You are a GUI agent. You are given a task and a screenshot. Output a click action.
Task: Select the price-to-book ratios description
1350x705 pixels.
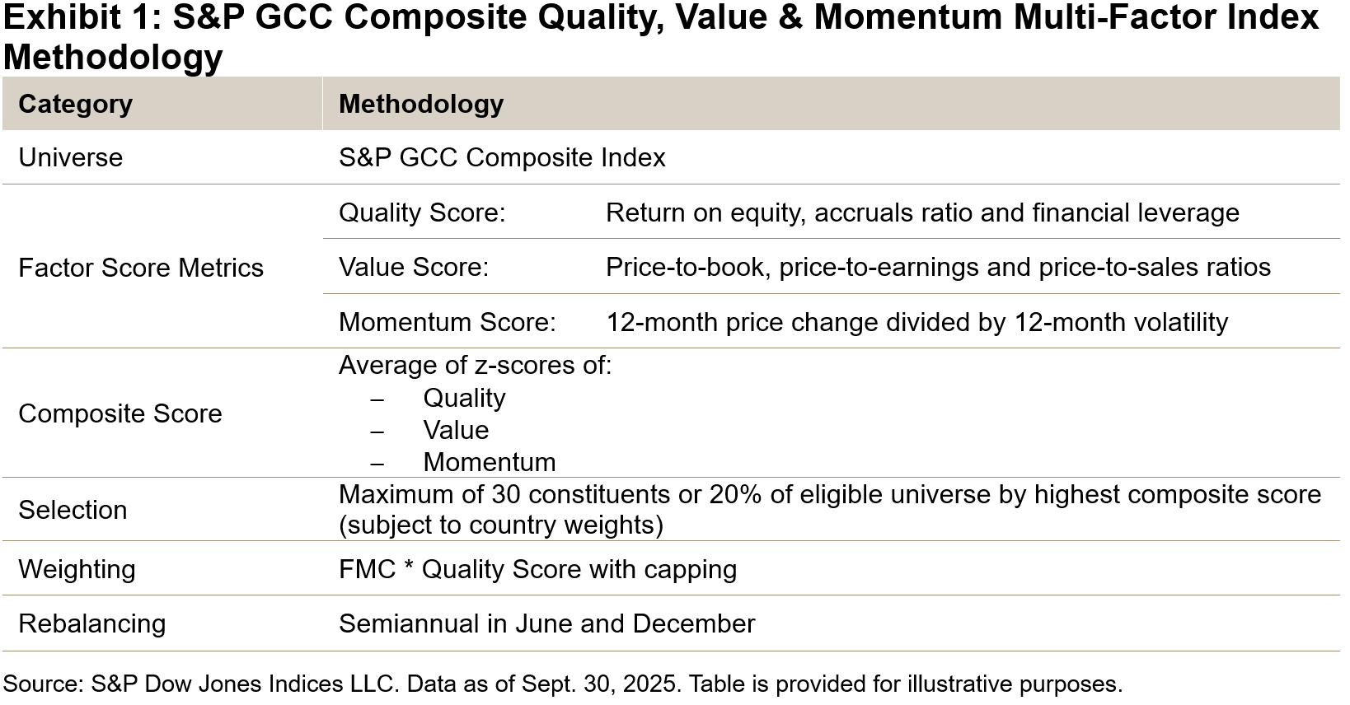coord(937,267)
